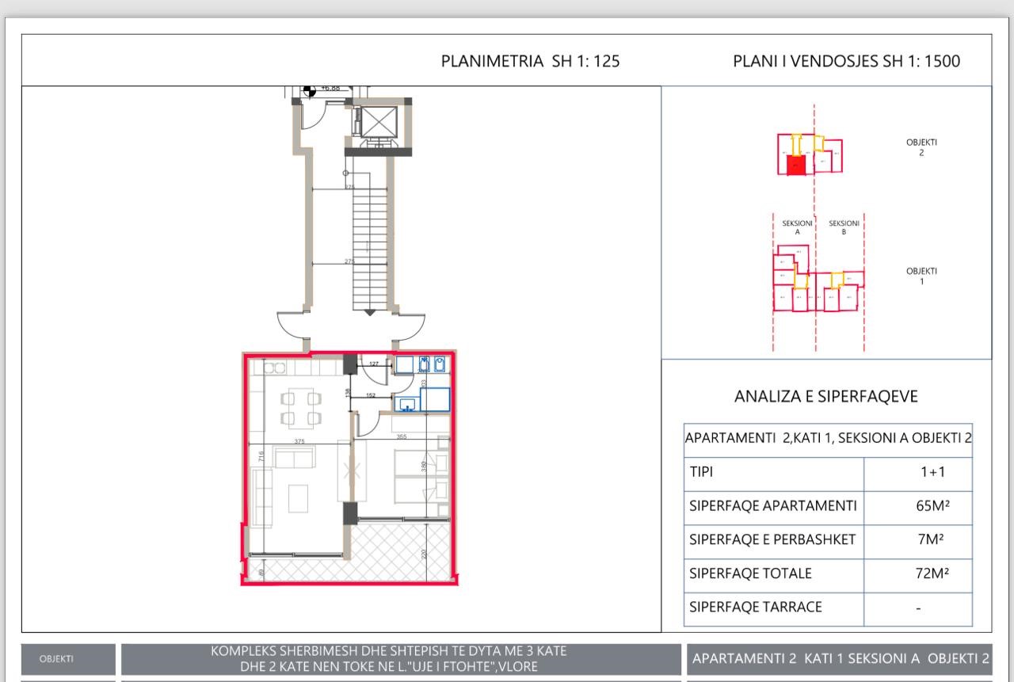This screenshot has height=682, width=1014.
Task: Click the kitchen sink symbol on the counter
Action: coord(275,367)
